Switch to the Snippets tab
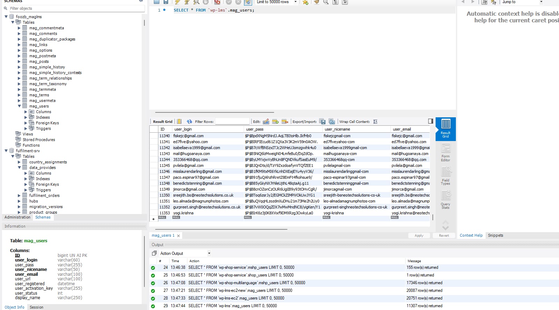The height and width of the screenshot is (310, 559). point(495,235)
